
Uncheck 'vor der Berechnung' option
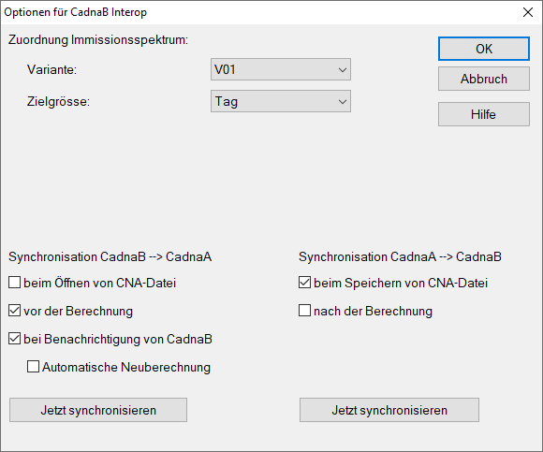15,311
